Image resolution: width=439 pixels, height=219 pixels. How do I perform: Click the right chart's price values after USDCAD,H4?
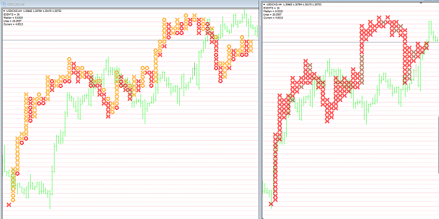[x=302, y=4]
